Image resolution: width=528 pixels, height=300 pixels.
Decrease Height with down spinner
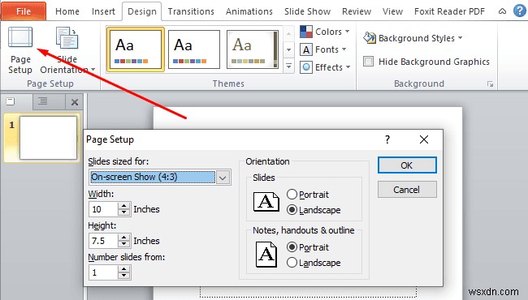124,244
